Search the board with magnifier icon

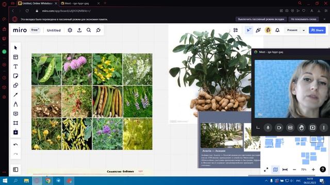[x=89, y=30]
